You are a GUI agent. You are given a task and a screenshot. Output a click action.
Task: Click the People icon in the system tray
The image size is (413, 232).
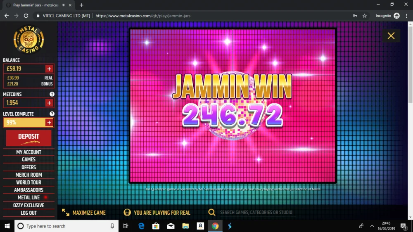[361, 226]
